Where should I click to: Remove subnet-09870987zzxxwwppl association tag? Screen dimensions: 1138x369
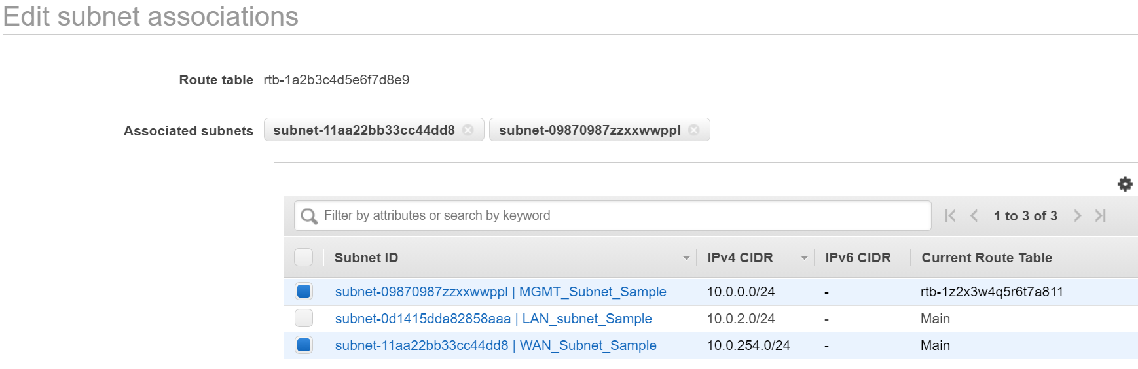pos(694,130)
